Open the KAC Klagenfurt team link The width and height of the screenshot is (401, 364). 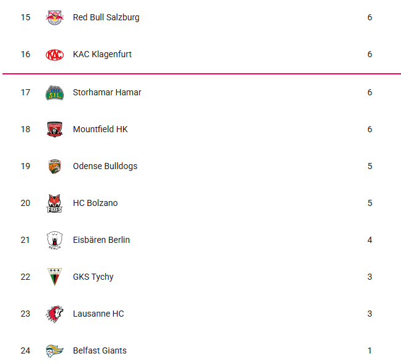pos(102,54)
